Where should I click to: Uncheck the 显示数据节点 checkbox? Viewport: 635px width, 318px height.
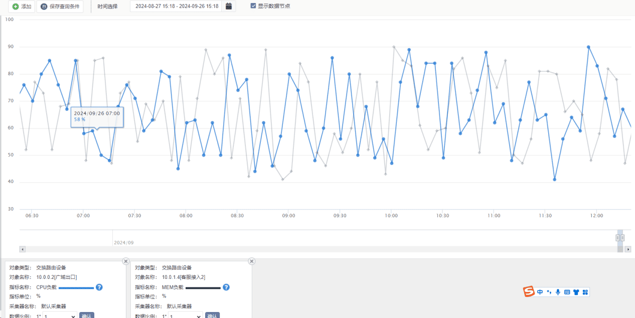pos(253,6)
